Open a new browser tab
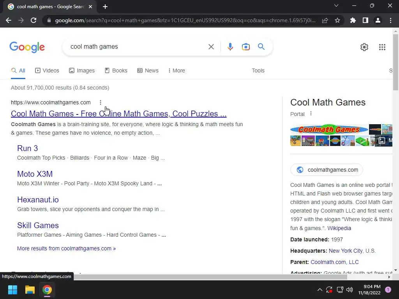This screenshot has height=299, width=399. coord(105,7)
